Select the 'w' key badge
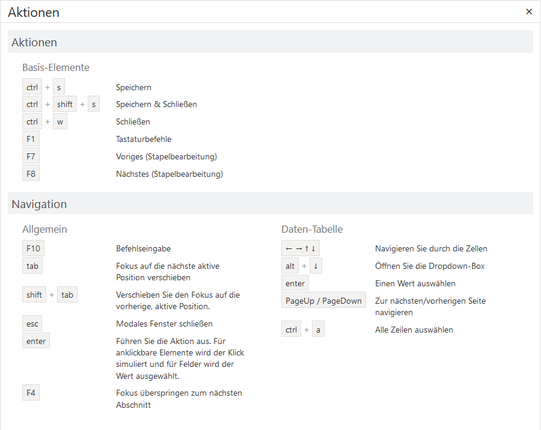 (x=60, y=121)
